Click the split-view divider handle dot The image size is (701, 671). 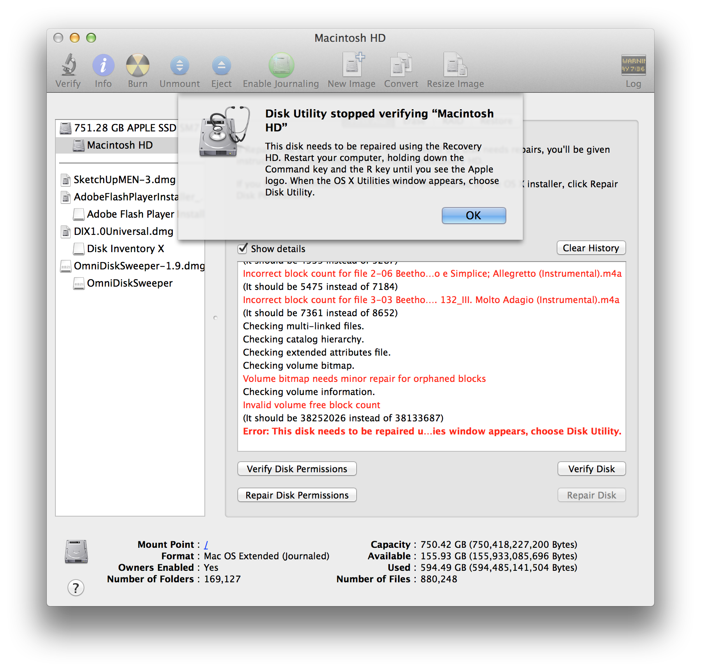215,318
